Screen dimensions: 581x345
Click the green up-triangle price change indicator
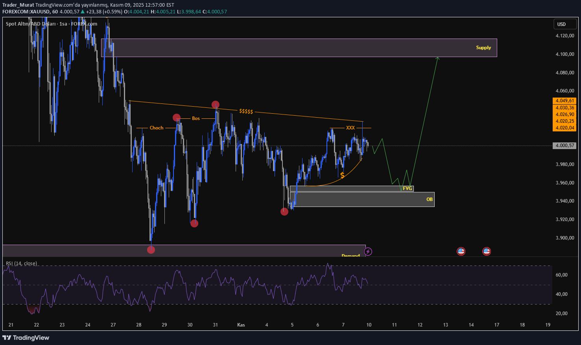pos(83,12)
